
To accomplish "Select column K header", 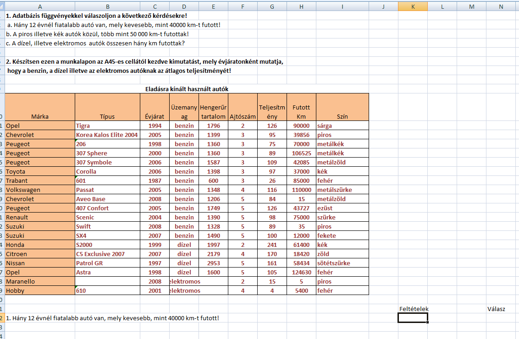I will (x=413, y=6).
